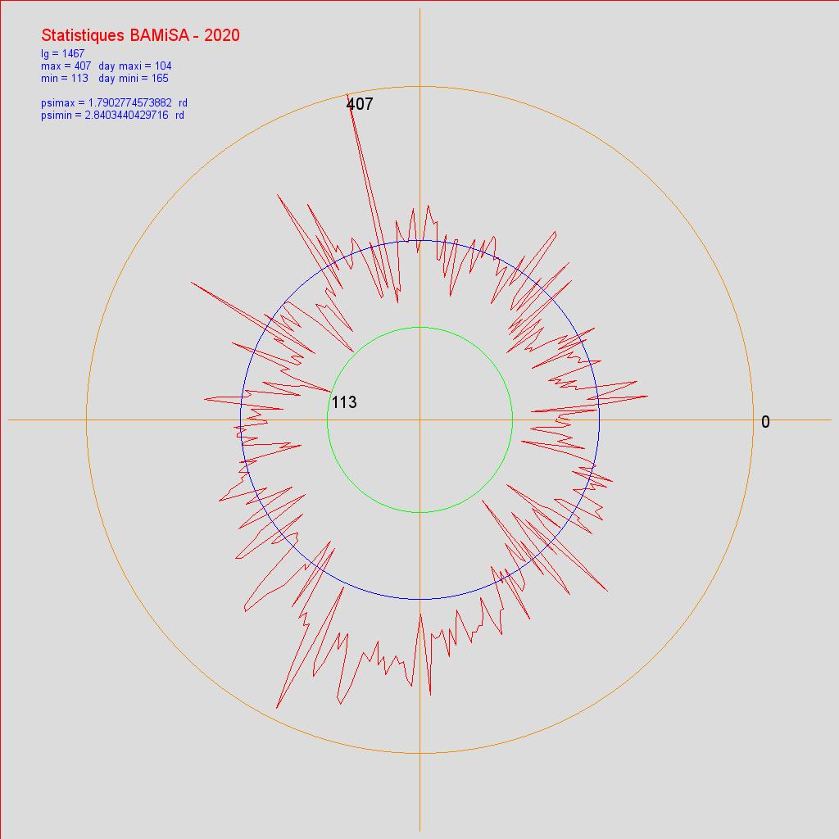
Task: Select the 'lg = 1467' text line
Action: 62,54
